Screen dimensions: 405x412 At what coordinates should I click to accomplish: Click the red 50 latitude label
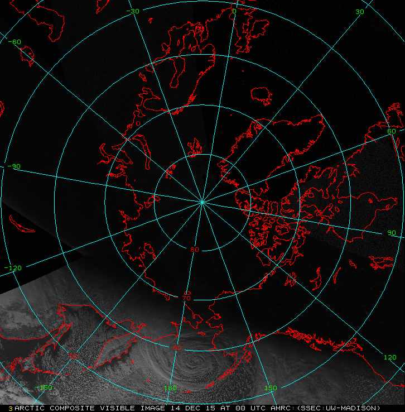pos(74,356)
